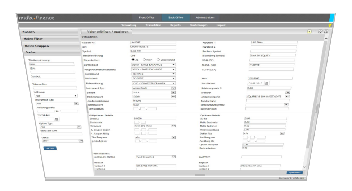Click the Speichern button
This screenshot has height=191, width=352.
tap(295, 173)
